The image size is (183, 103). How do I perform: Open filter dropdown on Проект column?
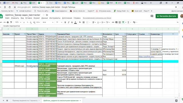pyautogui.click(x=25, y=34)
